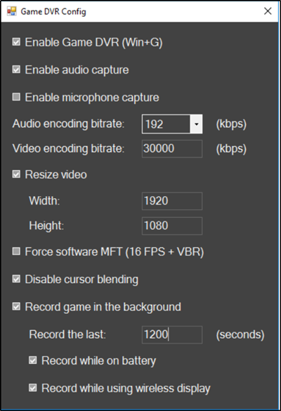Enable Force software MFT option

point(16,252)
